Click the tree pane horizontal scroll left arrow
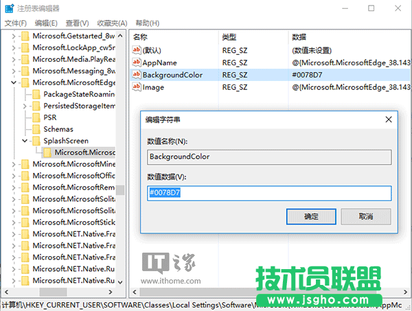412x311 pixels. [7, 292]
